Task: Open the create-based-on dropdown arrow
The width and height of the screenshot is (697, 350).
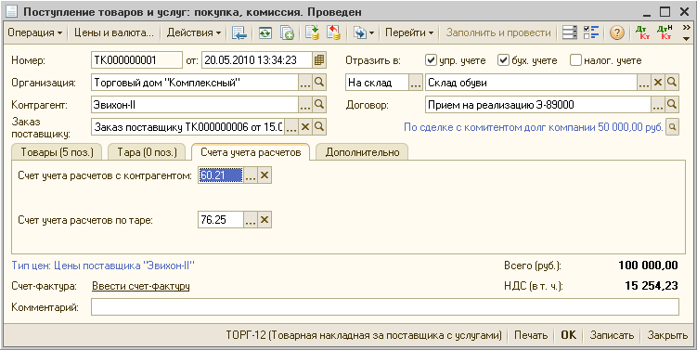Action: pos(371,32)
